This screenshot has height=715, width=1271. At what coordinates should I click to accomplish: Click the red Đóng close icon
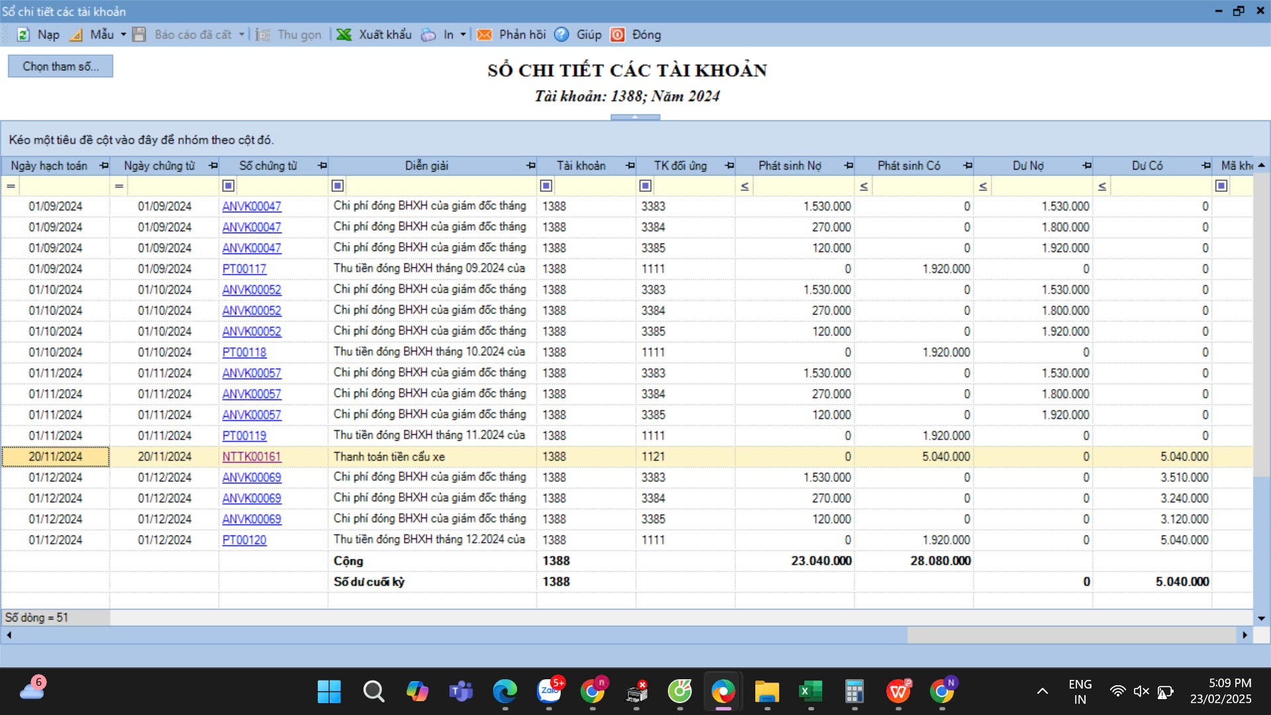pos(618,35)
